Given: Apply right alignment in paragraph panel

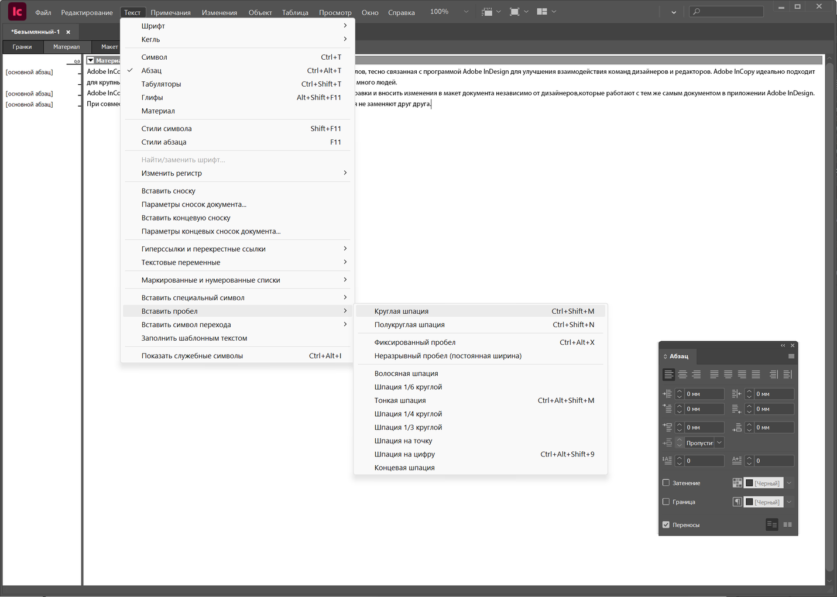Looking at the screenshot, I should click(697, 375).
